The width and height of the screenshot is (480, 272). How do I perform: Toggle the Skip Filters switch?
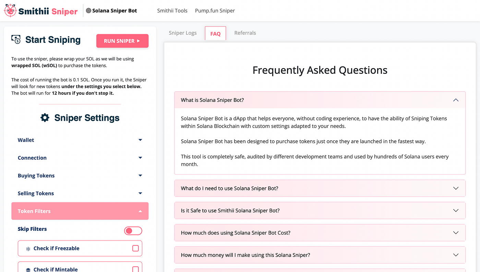click(x=133, y=231)
